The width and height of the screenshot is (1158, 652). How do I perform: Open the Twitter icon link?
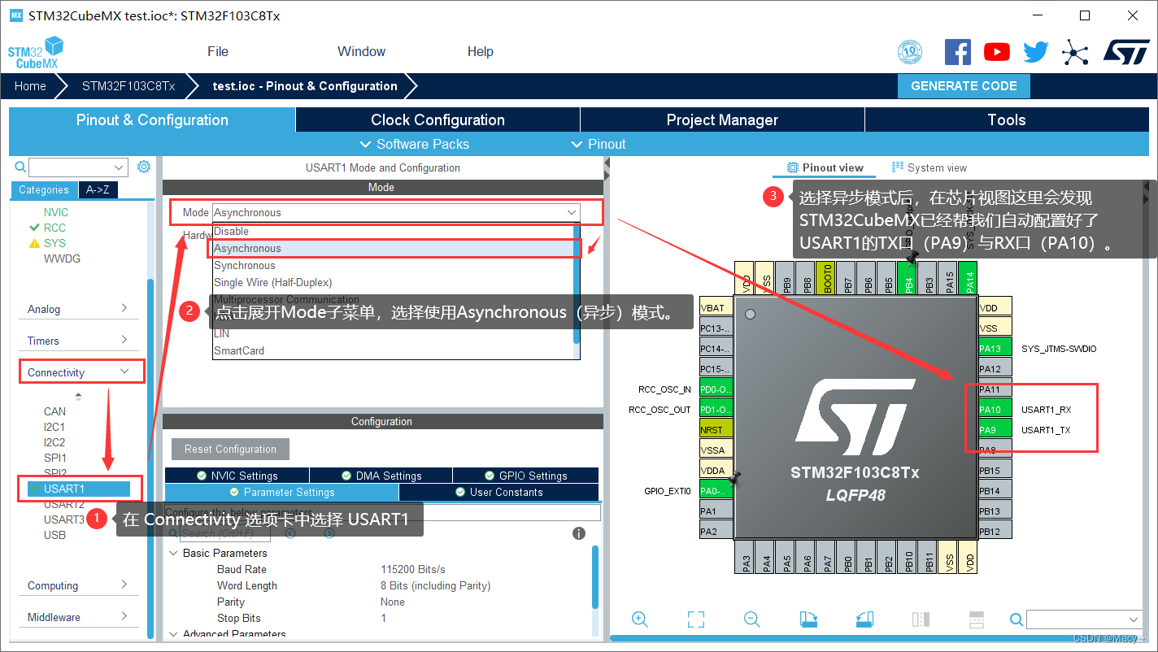(1036, 52)
